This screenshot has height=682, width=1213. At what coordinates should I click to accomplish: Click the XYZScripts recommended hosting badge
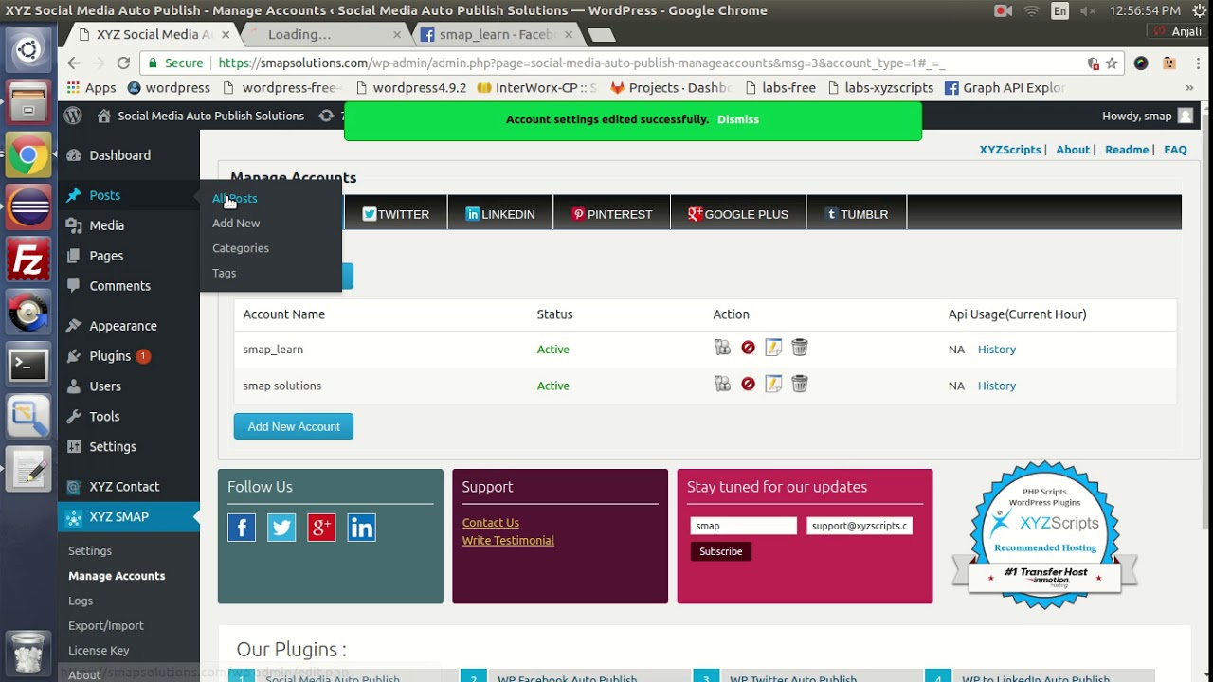tap(1044, 536)
